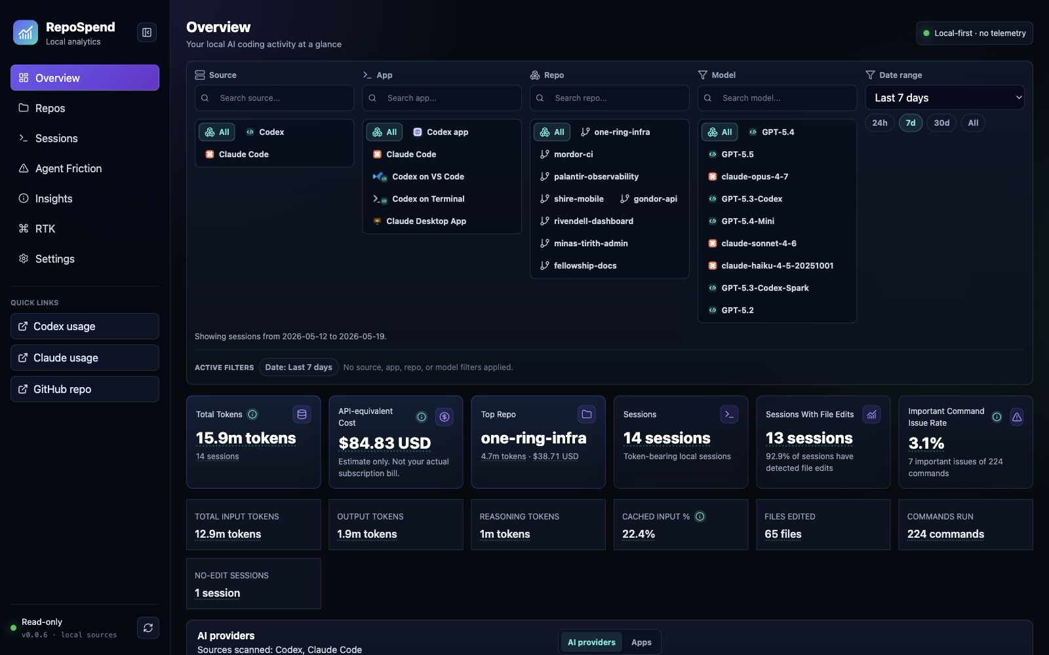
Task: Click the Date: Last 7 days active filter chip
Action: click(298, 367)
